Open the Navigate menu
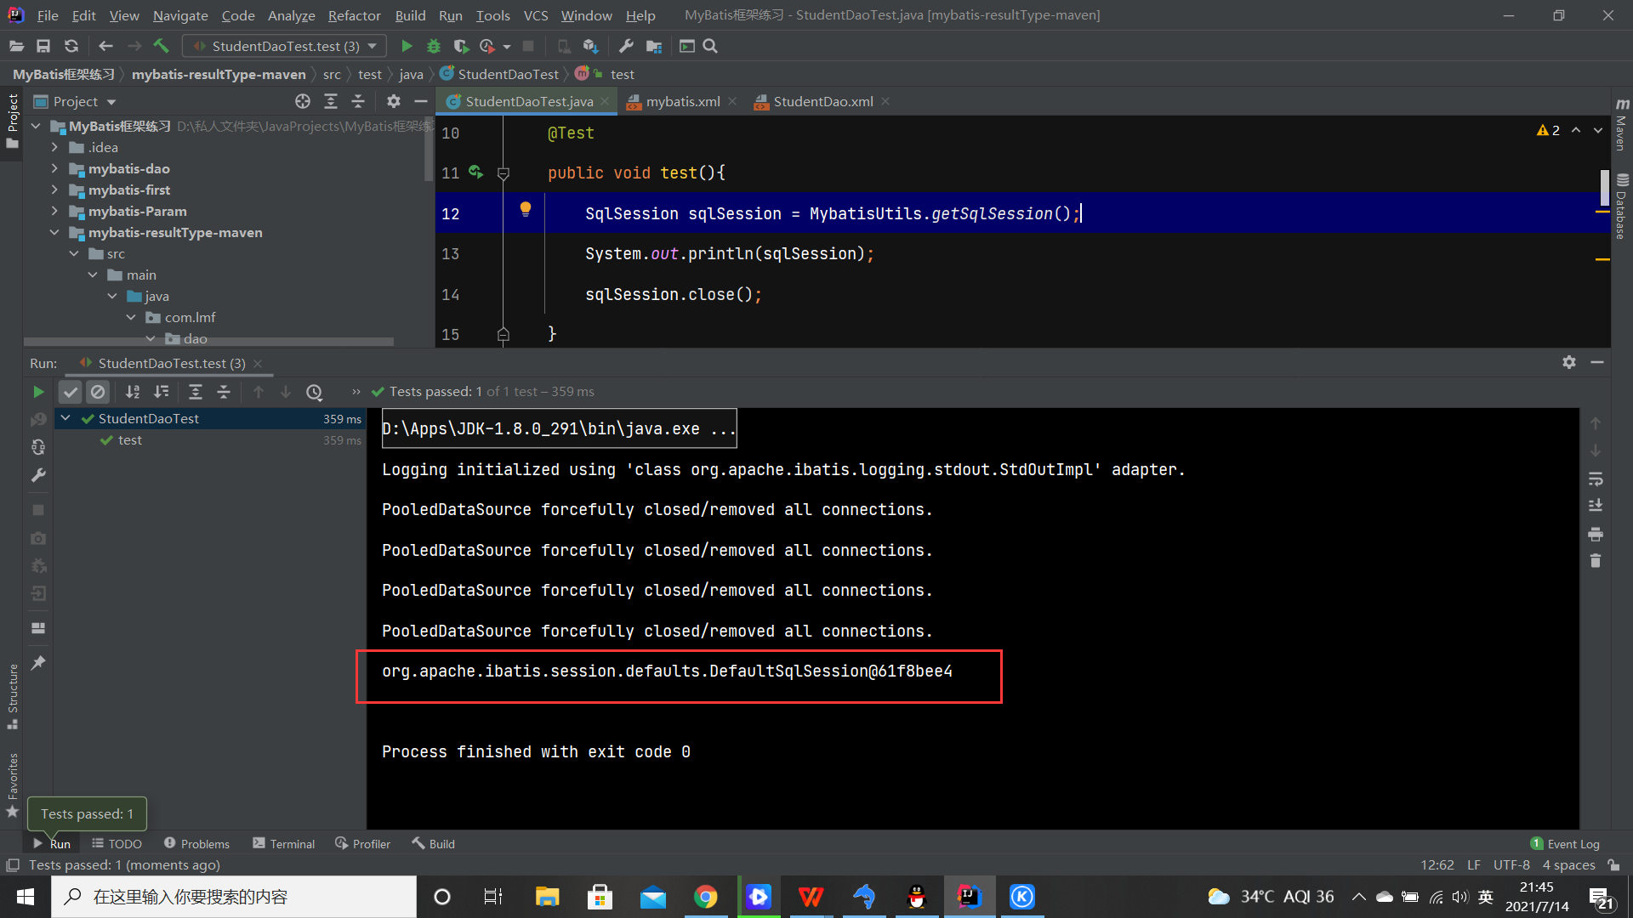 point(179,14)
